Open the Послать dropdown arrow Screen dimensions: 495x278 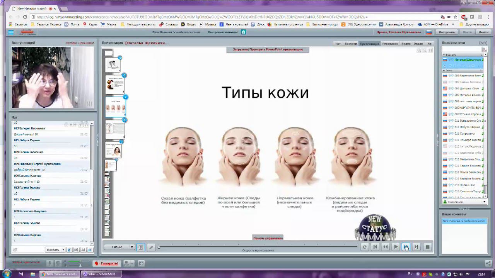pyautogui.click(x=63, y=250)
